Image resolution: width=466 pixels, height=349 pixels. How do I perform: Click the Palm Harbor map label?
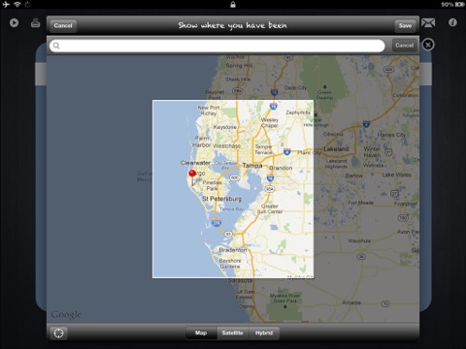pyautogui.click(x=202, y=142)
